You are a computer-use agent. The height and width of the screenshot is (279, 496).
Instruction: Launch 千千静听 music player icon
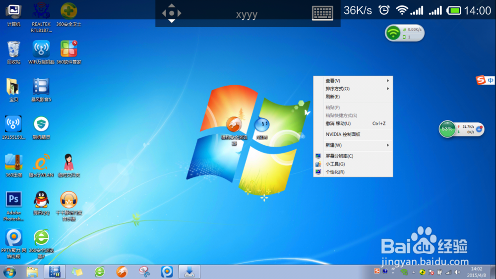[x=68, y=206]
